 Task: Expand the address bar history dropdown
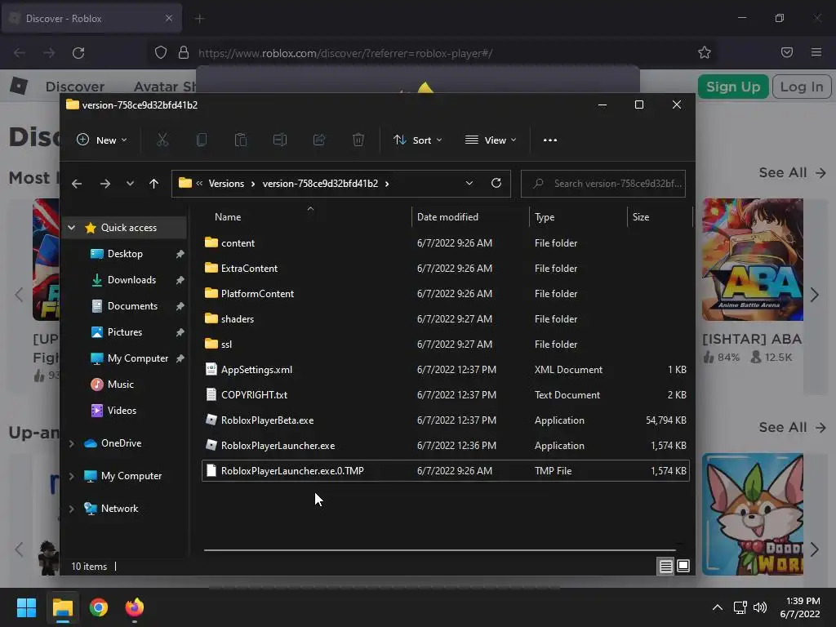tap(469, 184)
